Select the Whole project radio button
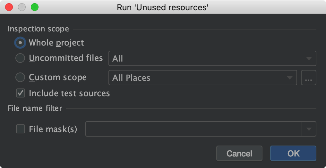 pos(20,43)
